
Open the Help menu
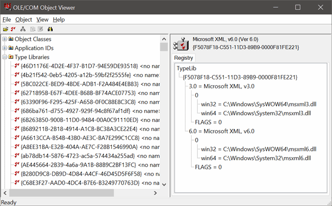(x=59, y=20)
